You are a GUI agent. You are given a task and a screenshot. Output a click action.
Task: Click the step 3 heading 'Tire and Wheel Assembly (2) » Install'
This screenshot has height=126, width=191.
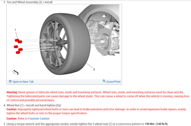[29, 2]
